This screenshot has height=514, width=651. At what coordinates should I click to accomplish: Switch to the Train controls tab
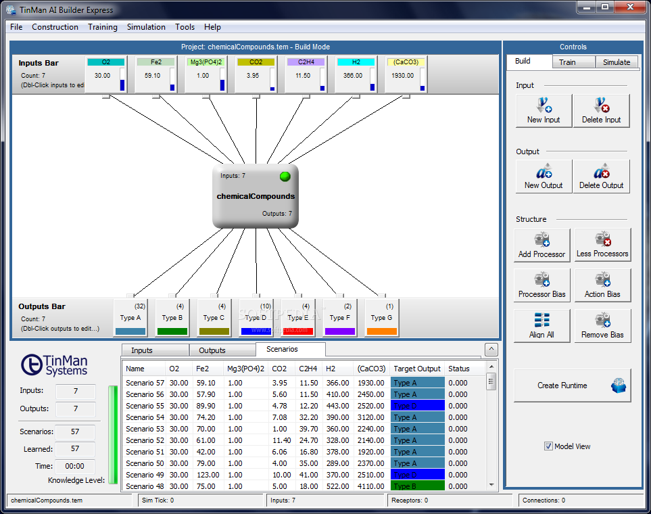(x=574, y=62)
